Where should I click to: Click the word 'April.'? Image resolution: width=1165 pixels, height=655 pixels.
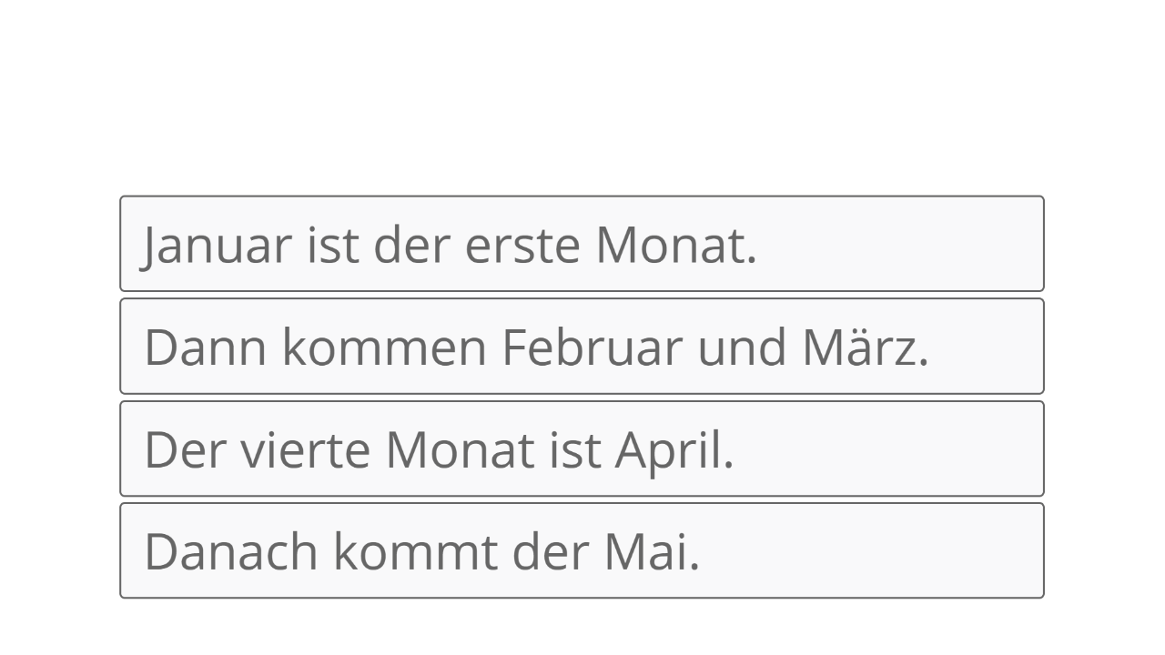pos(674,450)
